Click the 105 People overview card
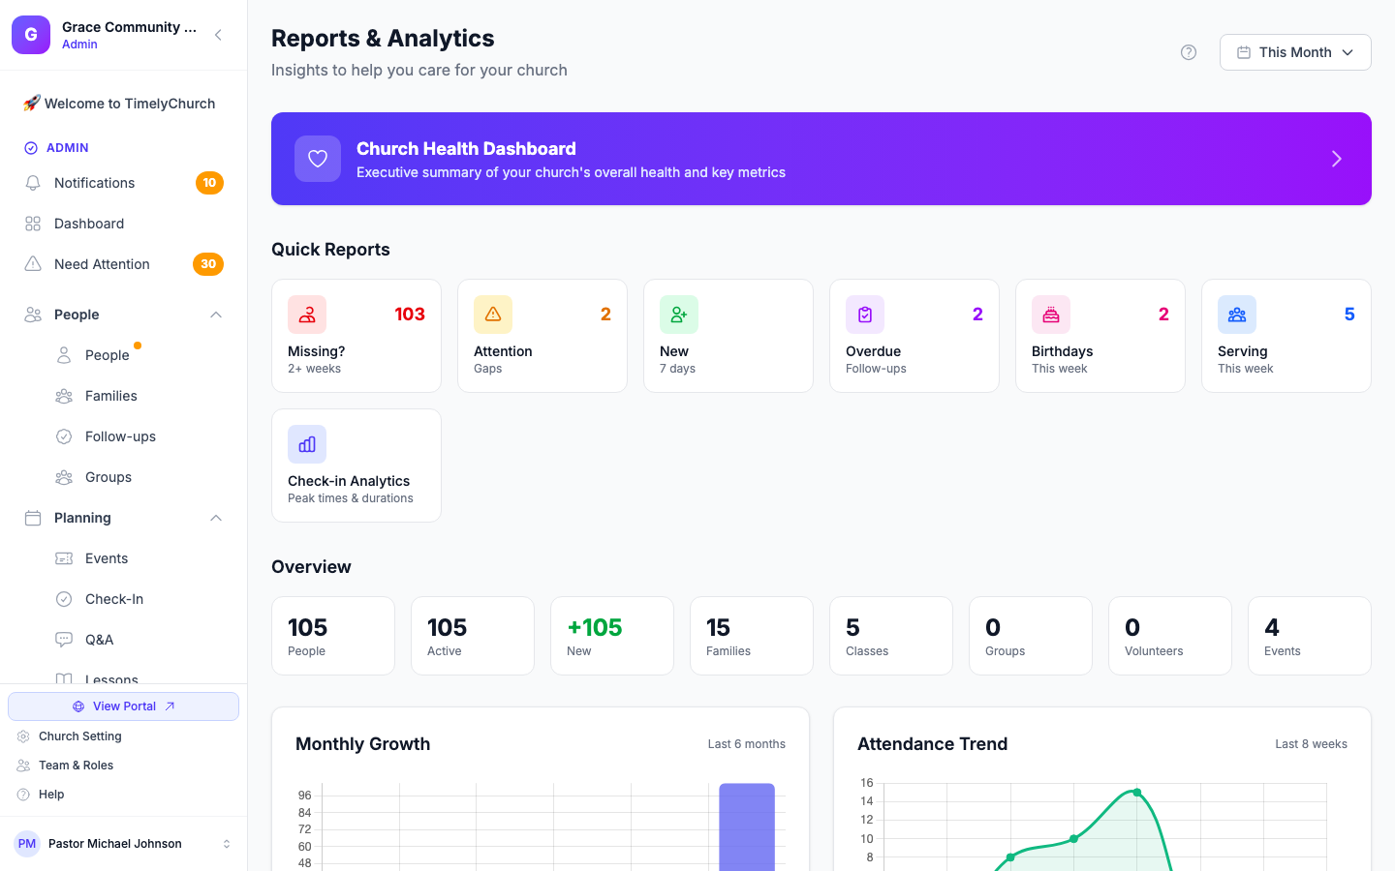The image size is (1395, 871). tap(333, 636)
